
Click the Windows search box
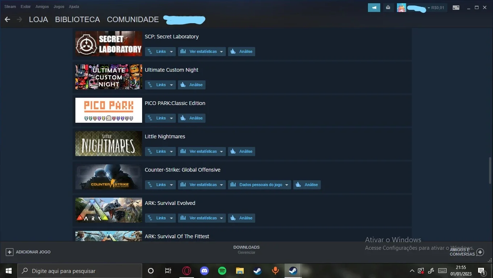[80, 271]
